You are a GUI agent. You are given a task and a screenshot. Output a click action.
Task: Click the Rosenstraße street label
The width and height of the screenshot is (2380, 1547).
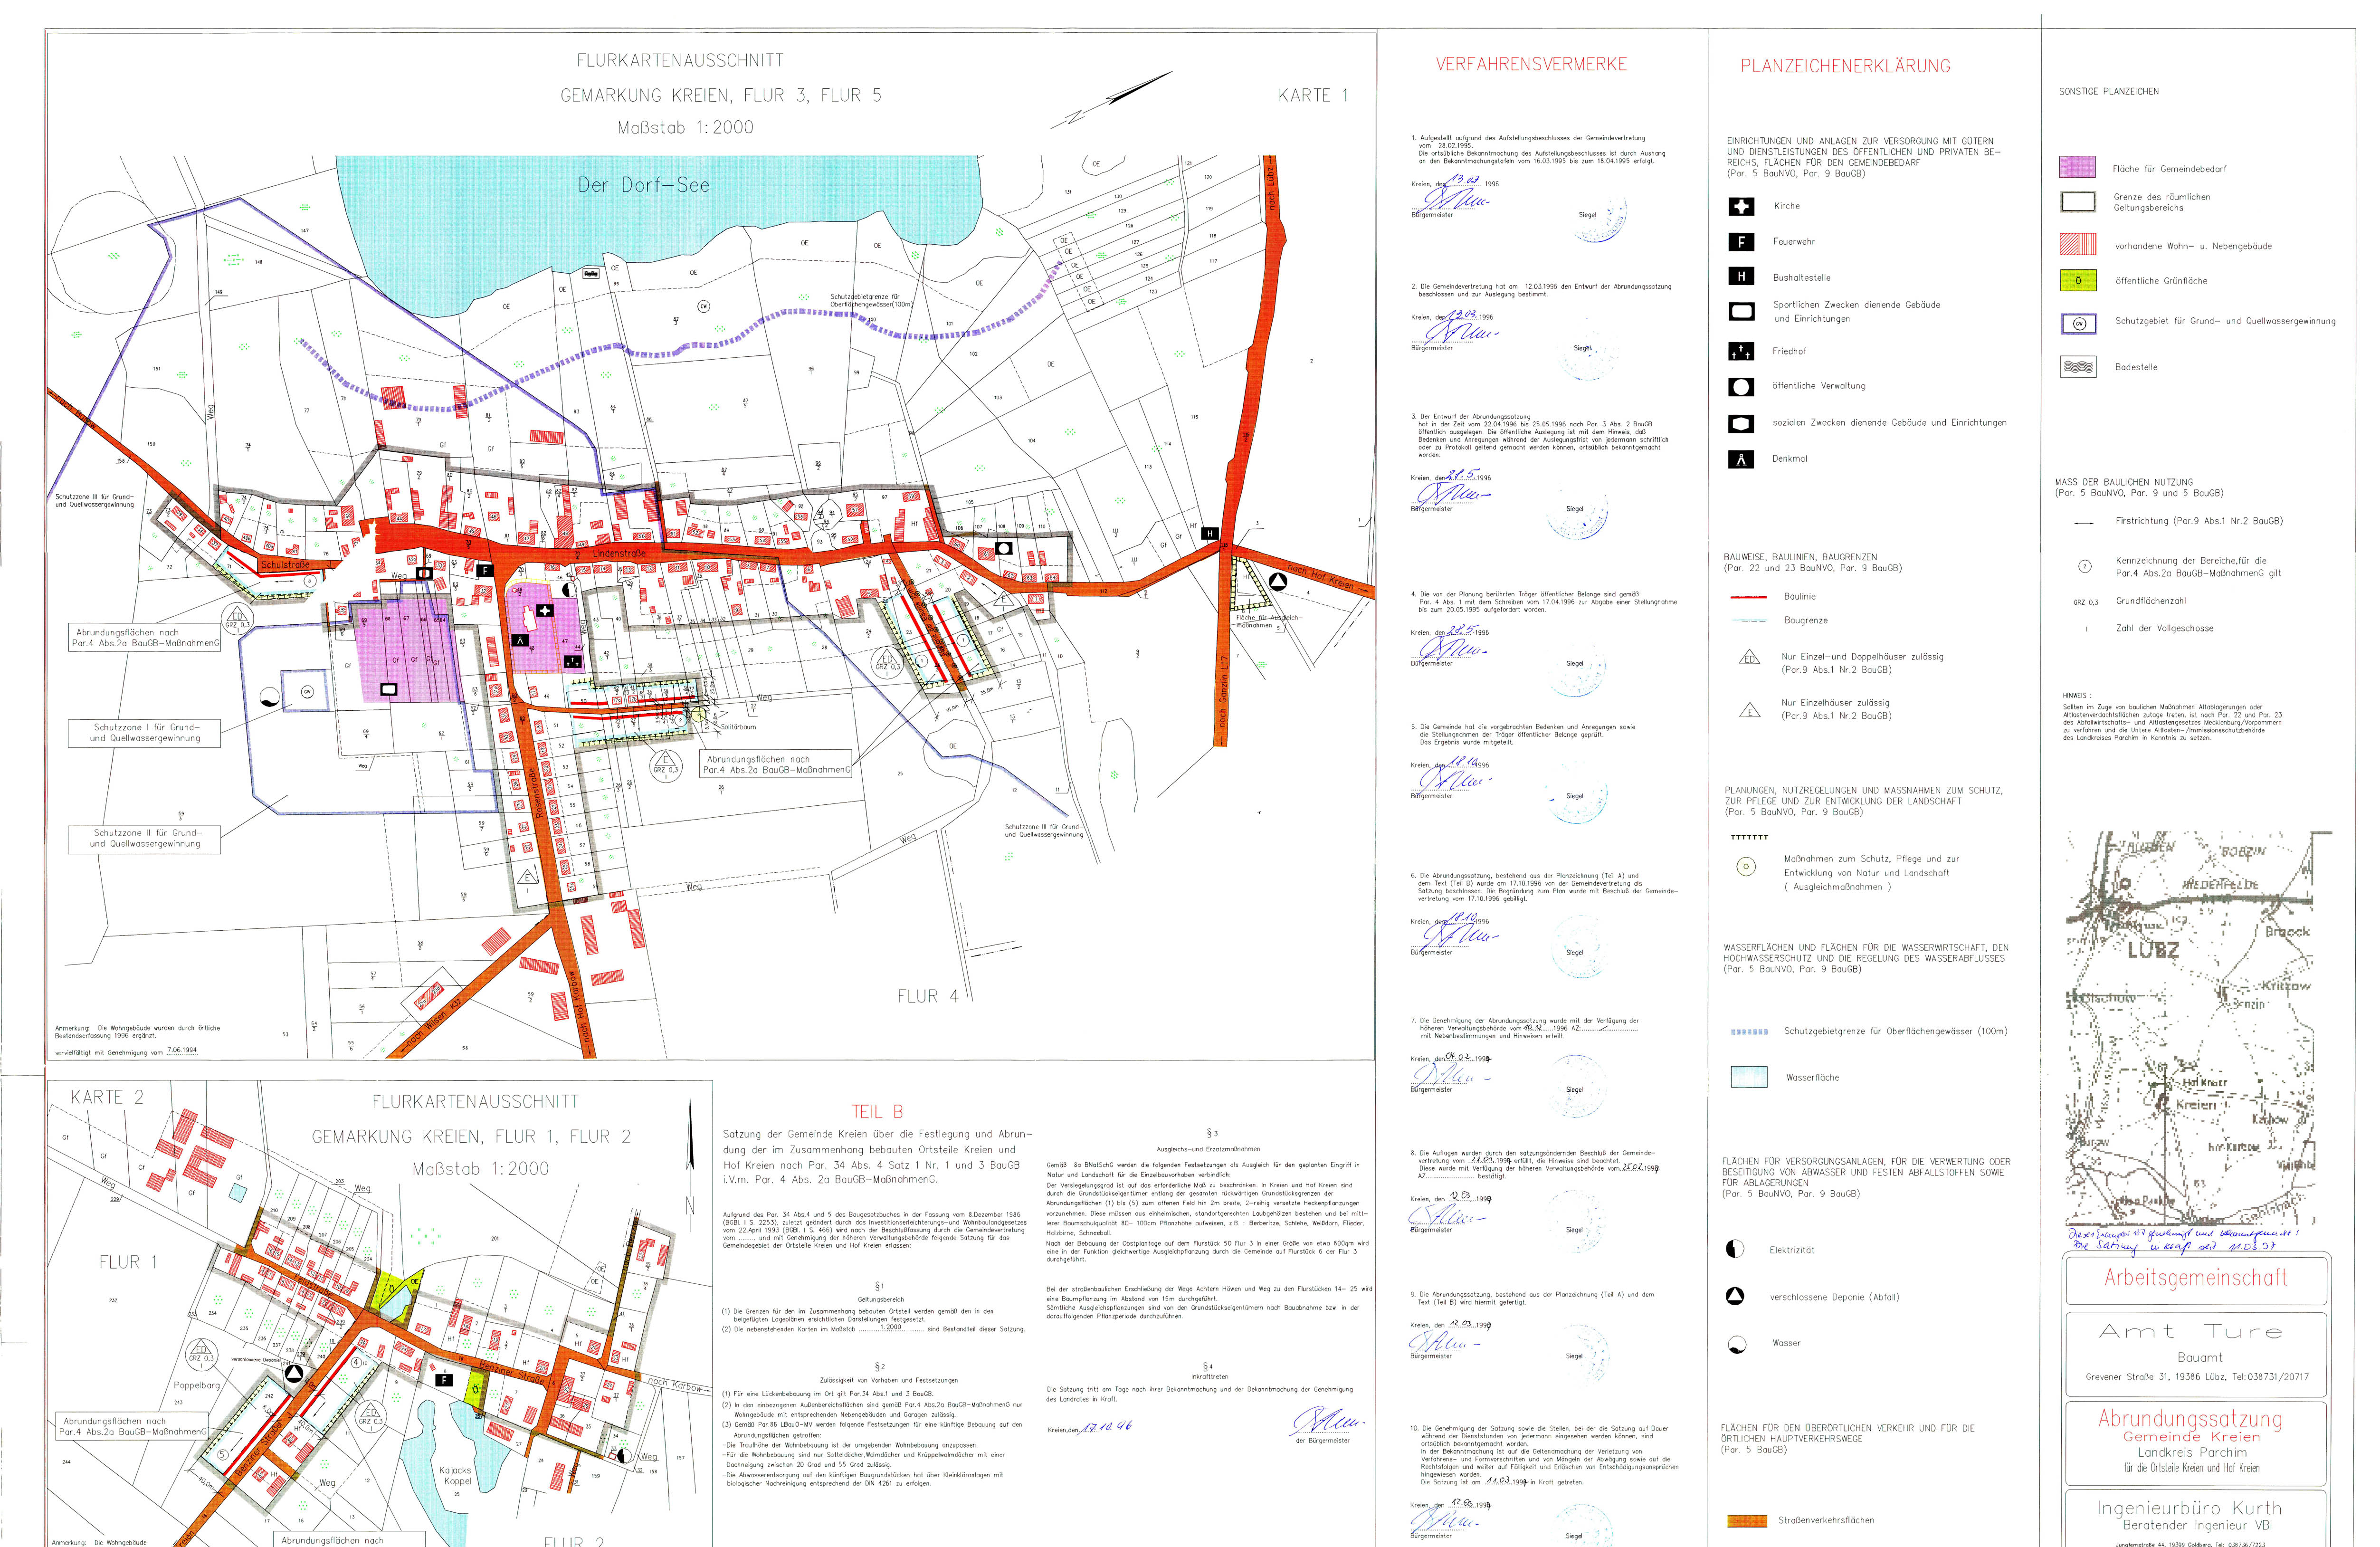[538, 793]
